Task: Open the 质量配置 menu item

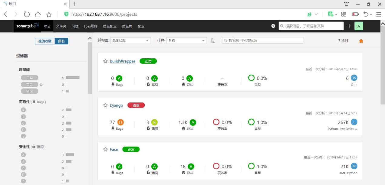Action: (110, 26)
